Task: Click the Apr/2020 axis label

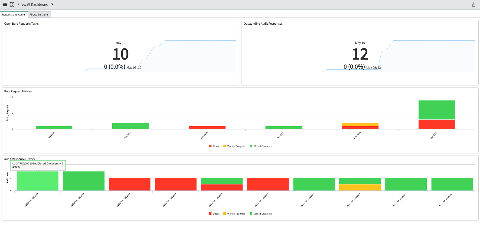Action: pyautogui.click(x=434, y=135)
